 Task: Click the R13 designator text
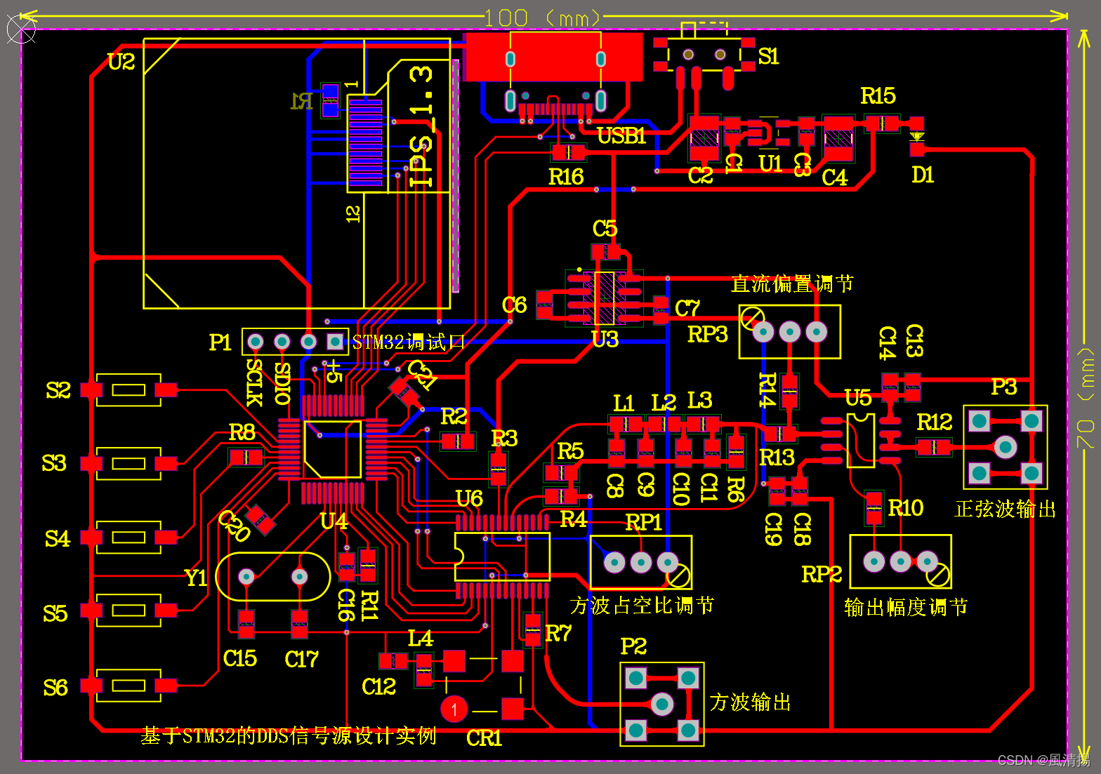(x=777, y=457)
